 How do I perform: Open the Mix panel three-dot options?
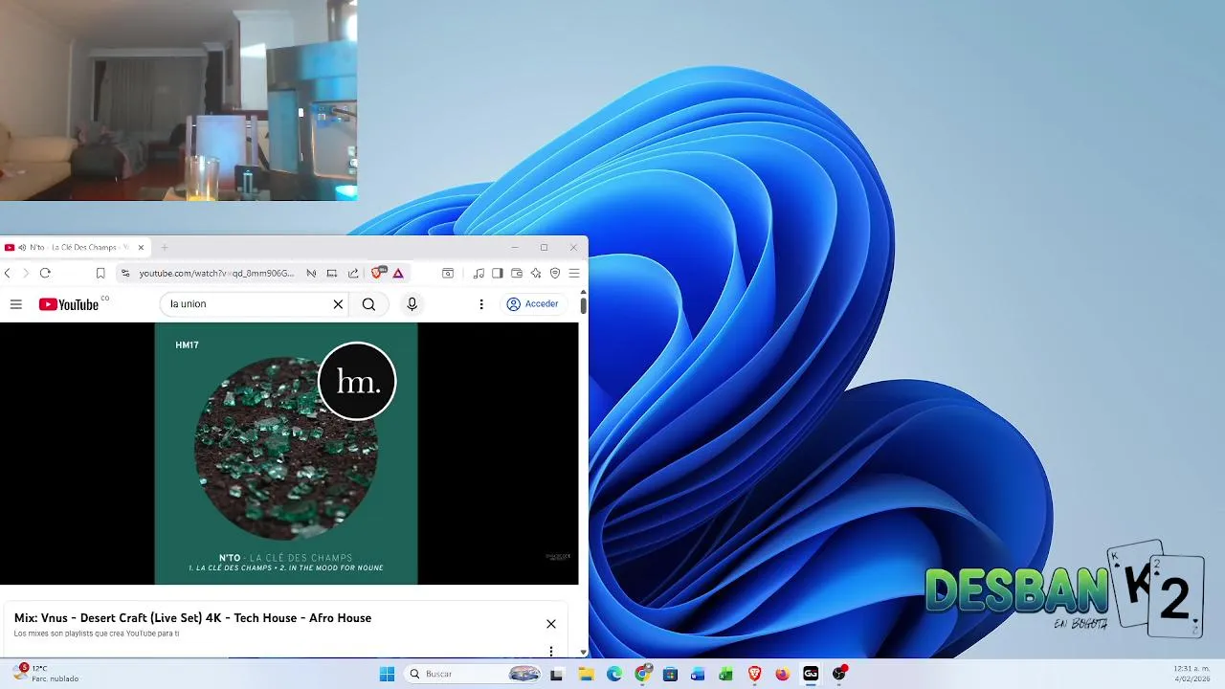click(x=551, y=652)
